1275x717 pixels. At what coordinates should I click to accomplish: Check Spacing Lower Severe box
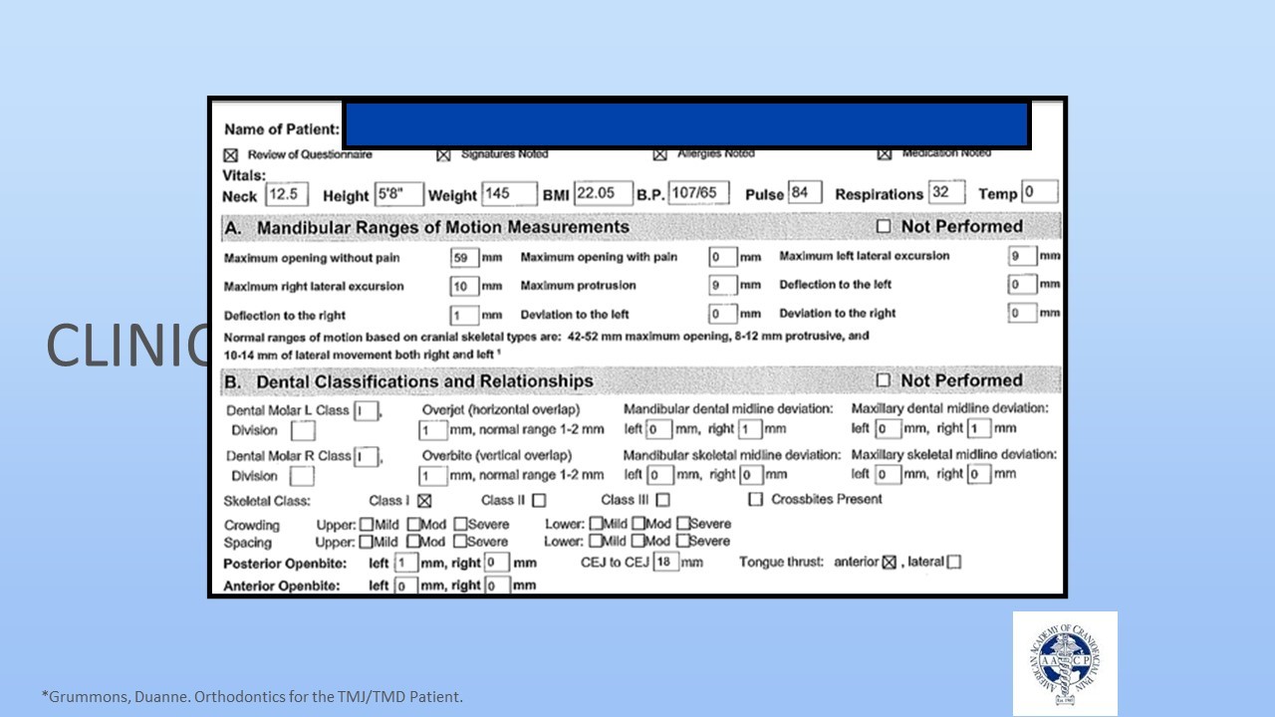click(683, 542)
